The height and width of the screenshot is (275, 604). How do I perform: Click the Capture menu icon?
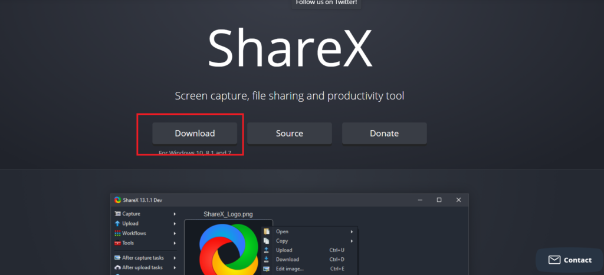point(117,214)
